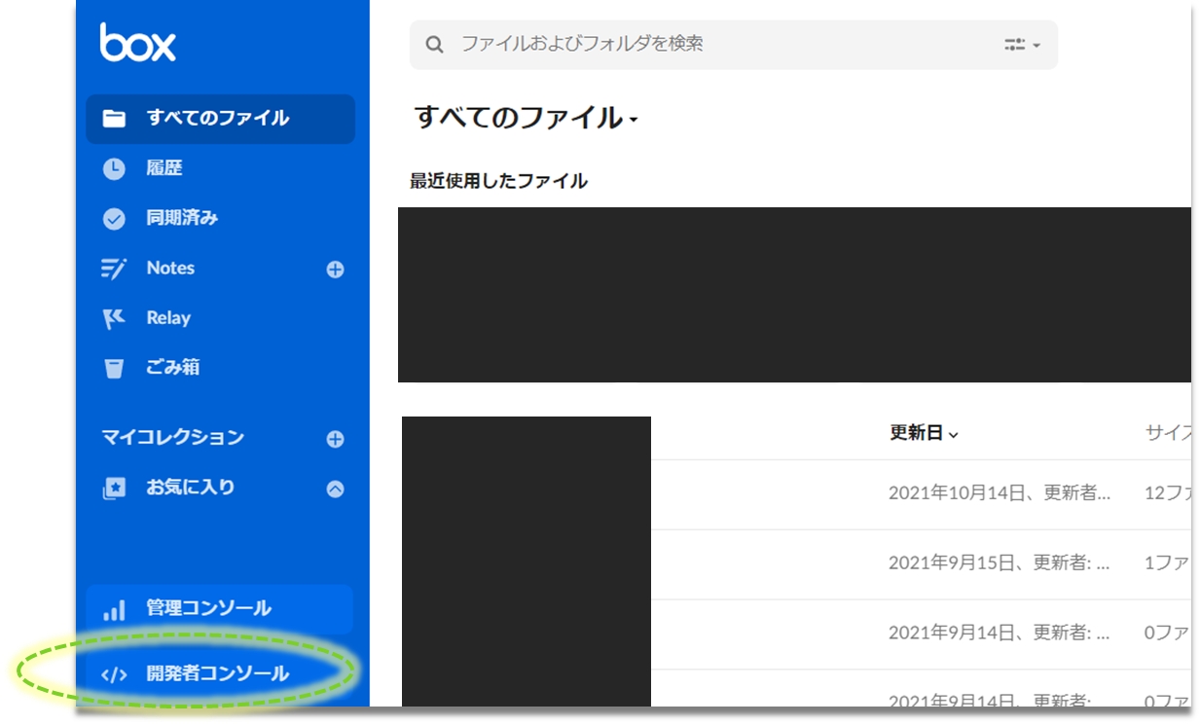Click the Box logo
Viewport: 1200px width, 725px height.
[x=137, y=43]
